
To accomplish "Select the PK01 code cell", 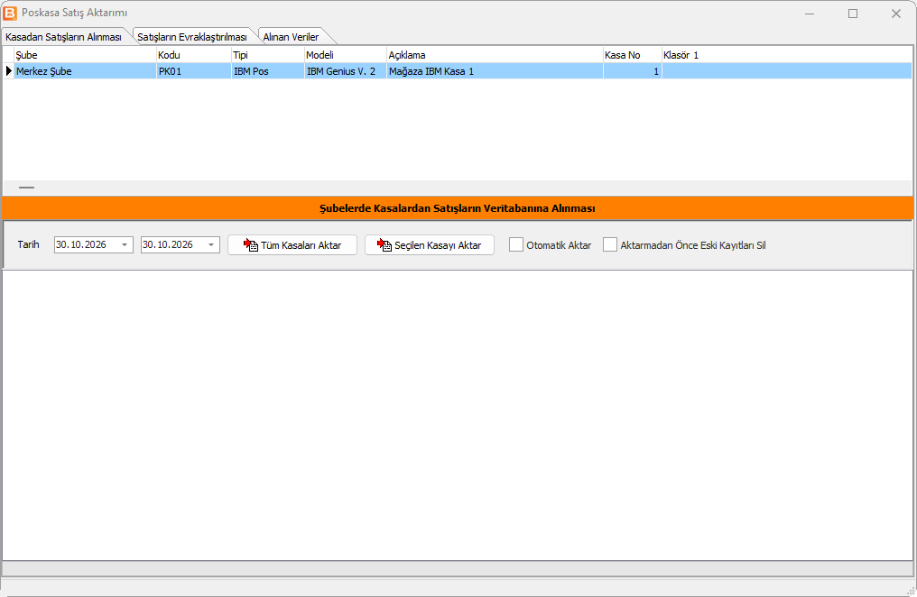I will point(193,71).
